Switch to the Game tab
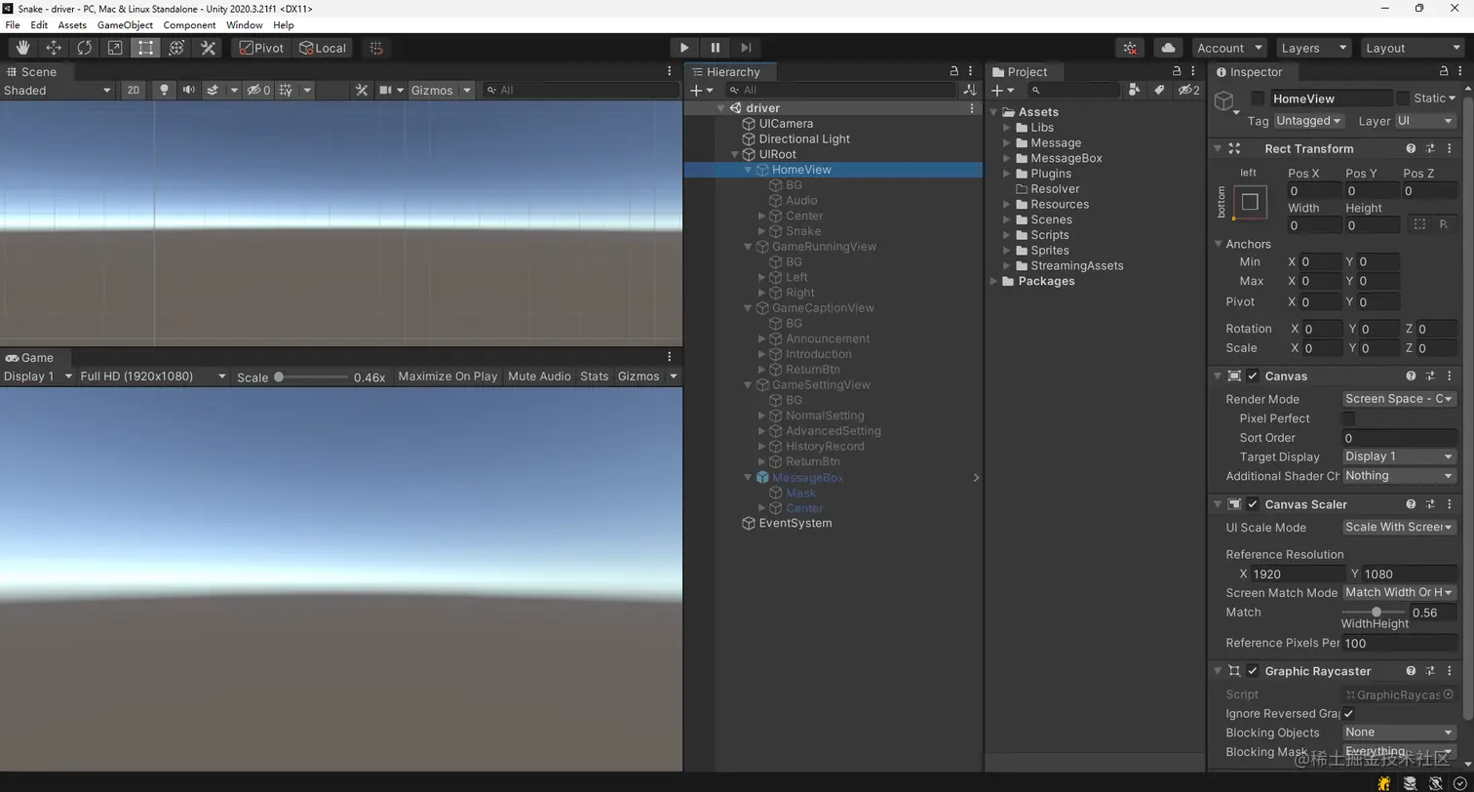This screenshot has width=1474, height=792. click(x=30, y=358)
